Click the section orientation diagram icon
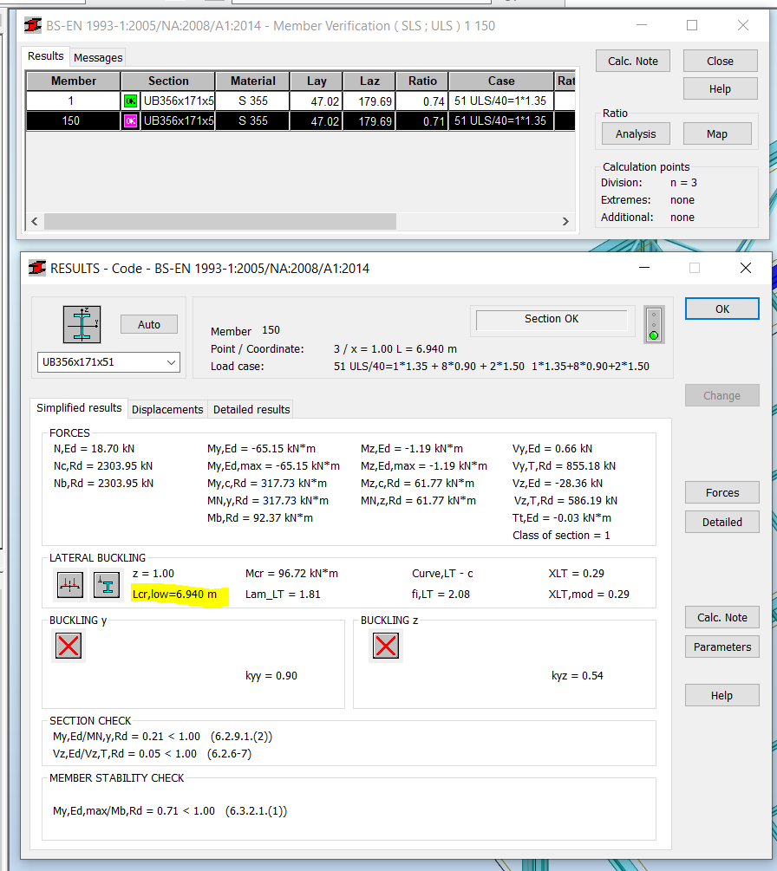This screenshot has height=871, width=777. (x=82, y=324)
